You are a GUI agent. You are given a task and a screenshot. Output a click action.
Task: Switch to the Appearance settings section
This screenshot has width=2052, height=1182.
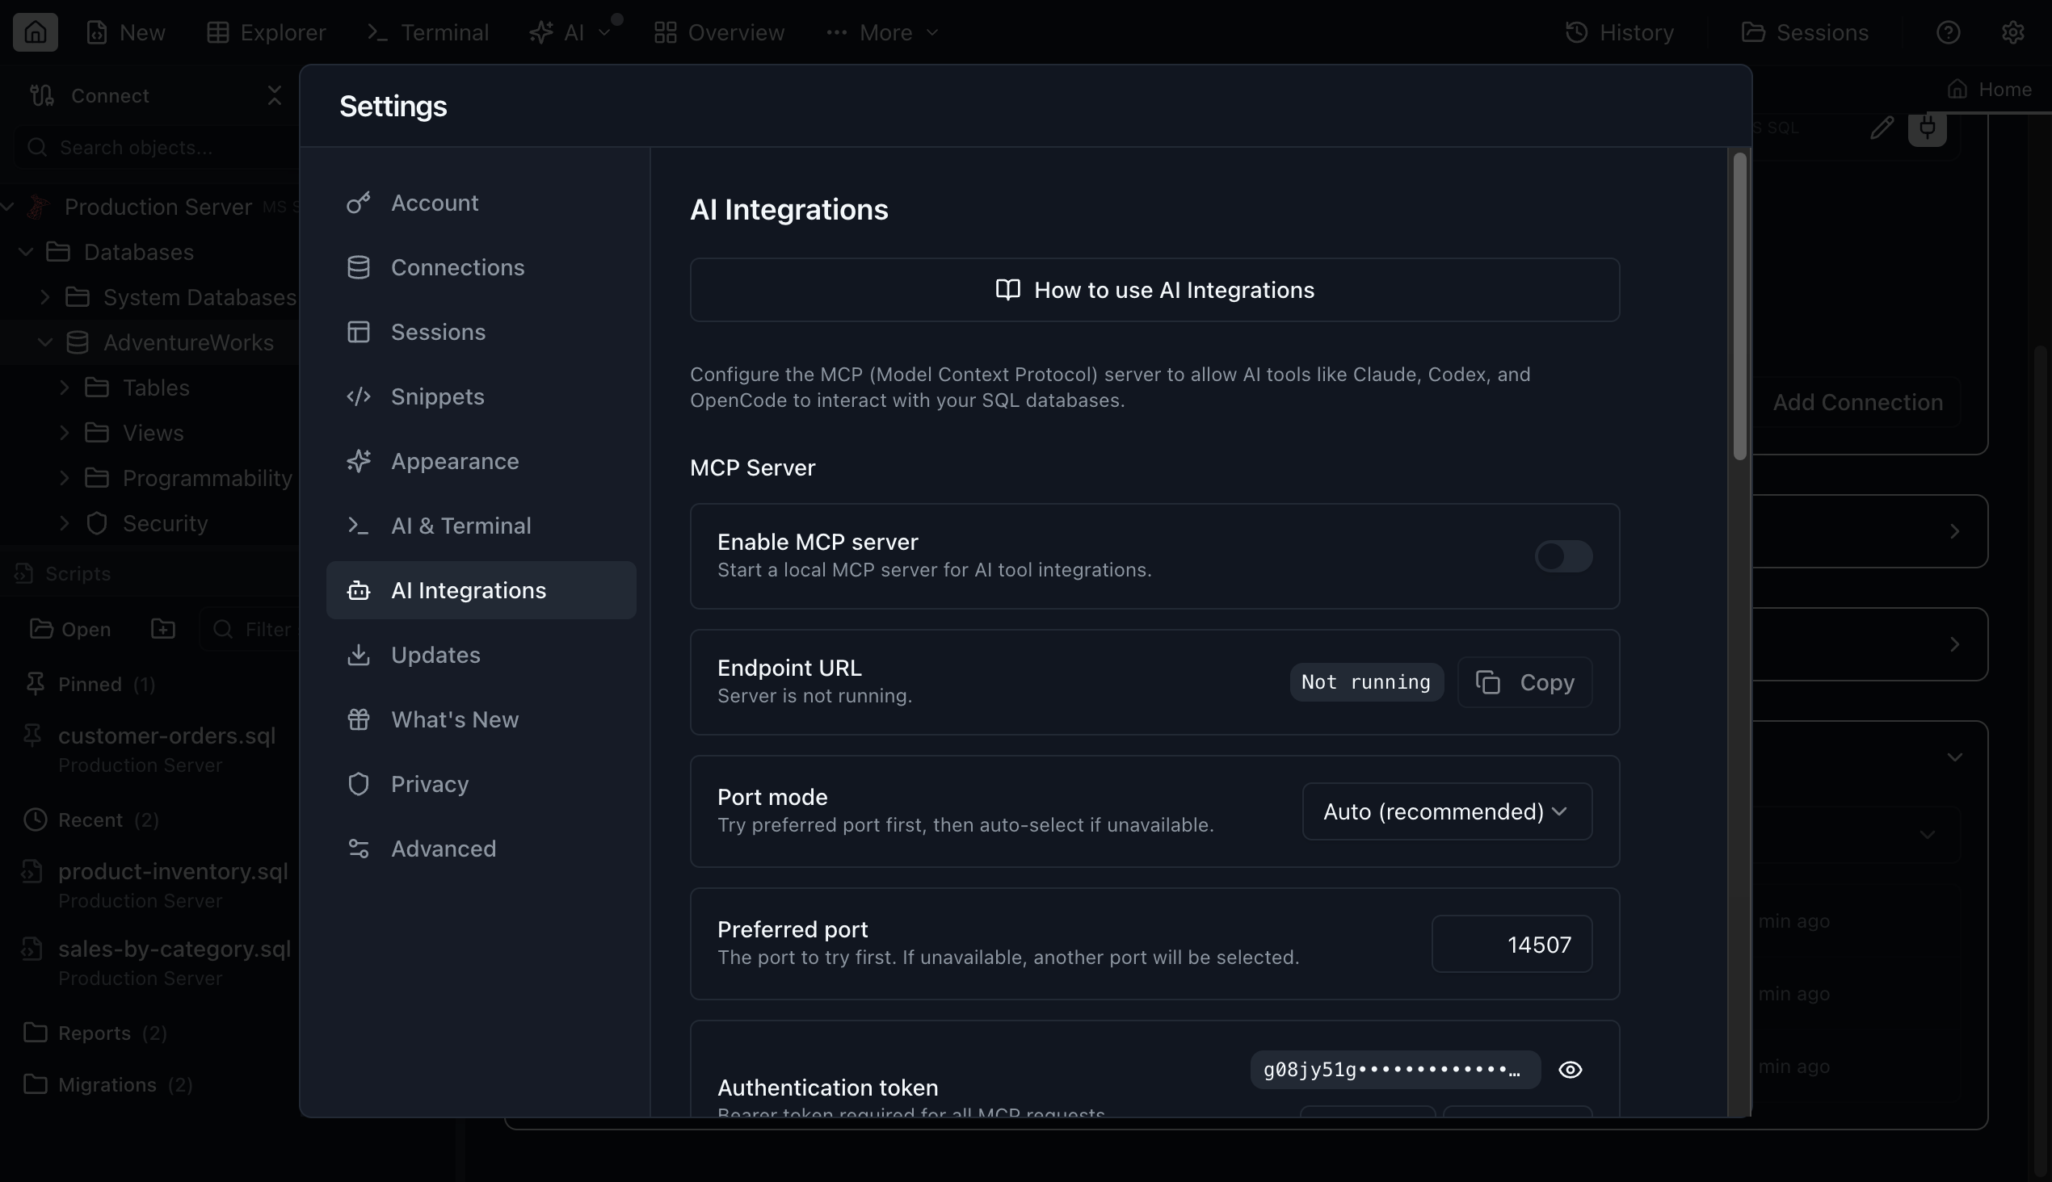click(x=456, y=461)
